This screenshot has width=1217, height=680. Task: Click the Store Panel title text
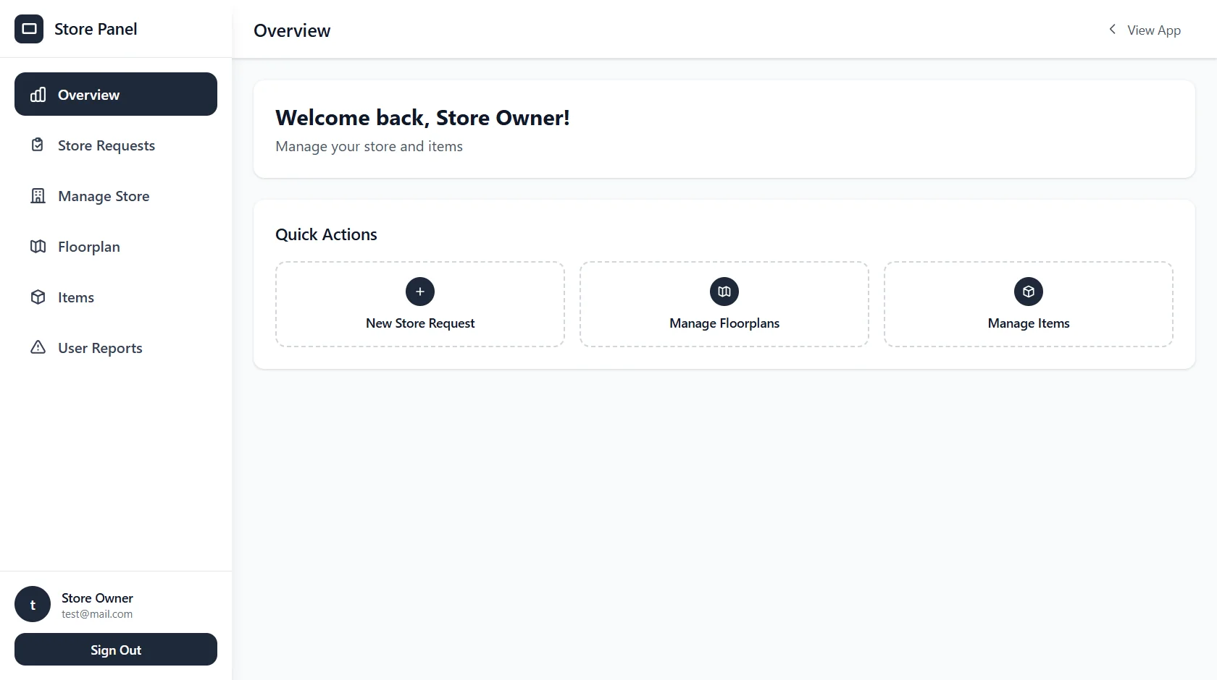(96, 29)
